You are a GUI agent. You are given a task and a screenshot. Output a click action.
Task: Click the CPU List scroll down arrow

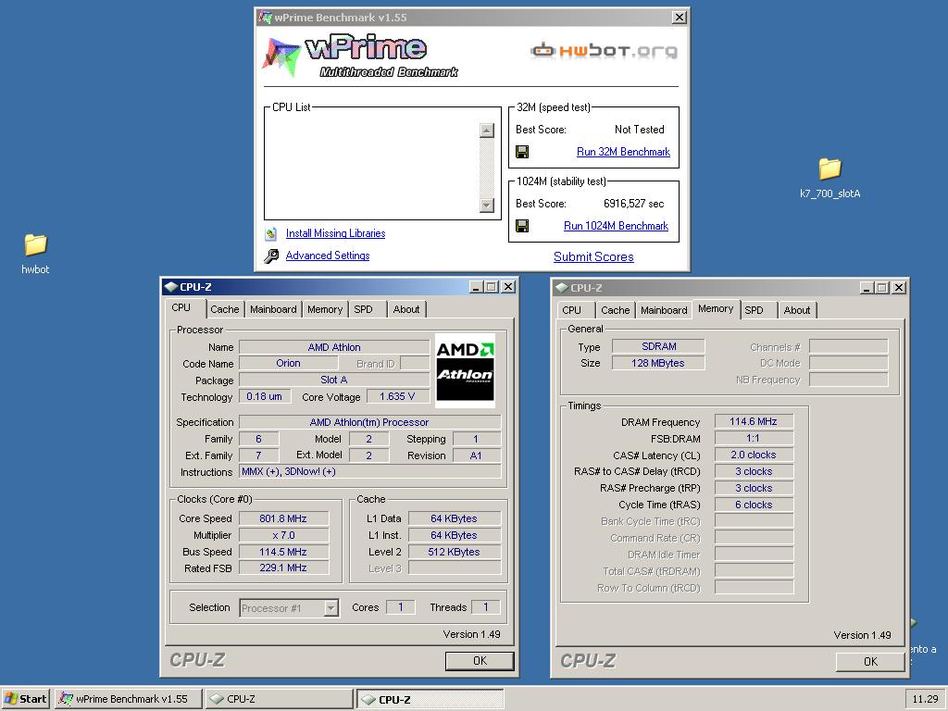487,205
